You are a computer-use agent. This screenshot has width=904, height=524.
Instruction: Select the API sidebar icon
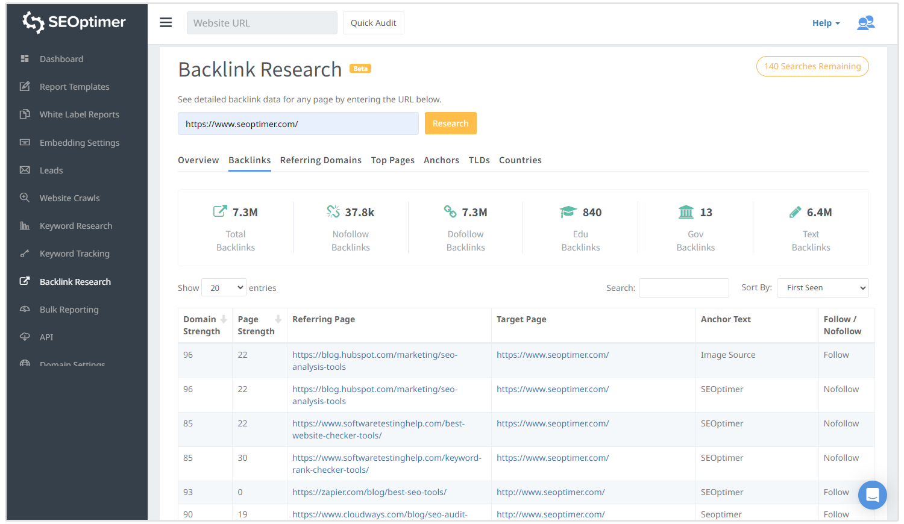click(24, 337)
